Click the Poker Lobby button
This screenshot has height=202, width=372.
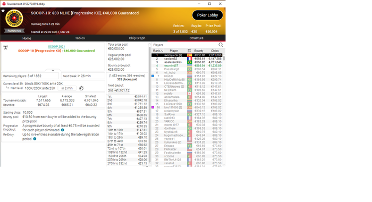(208, 15)
